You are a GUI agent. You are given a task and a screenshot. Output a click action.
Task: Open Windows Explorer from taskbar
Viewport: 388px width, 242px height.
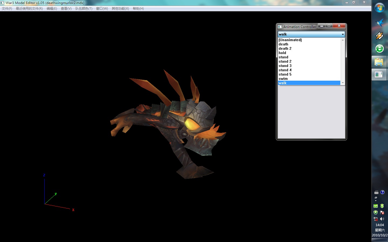379,62
